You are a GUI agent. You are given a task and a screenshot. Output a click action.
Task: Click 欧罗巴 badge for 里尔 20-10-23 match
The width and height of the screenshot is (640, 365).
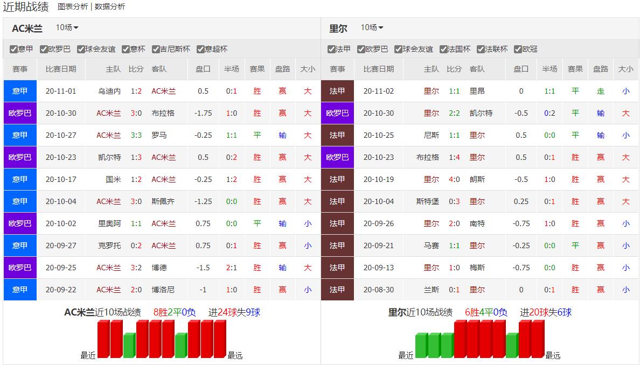click(337, 157)
